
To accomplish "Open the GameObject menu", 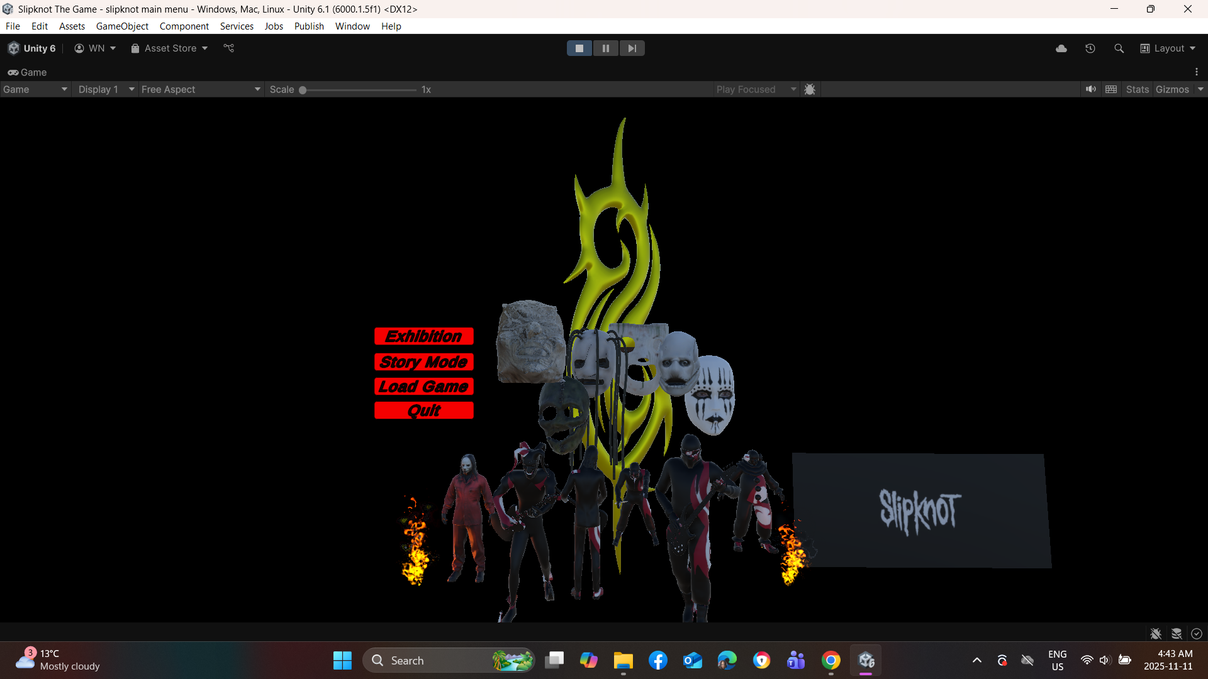I will [122, 26].
